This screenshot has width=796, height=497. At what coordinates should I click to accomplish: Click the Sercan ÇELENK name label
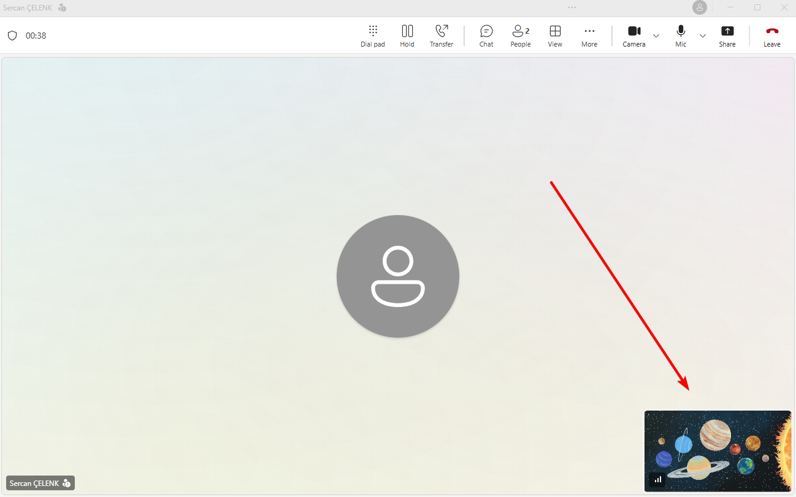pyautogui.click(x=34, y=484)
